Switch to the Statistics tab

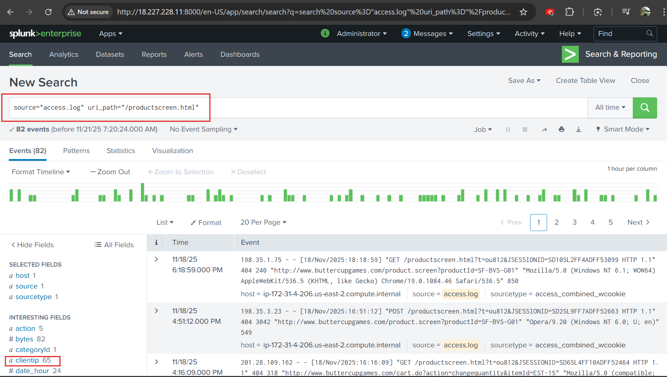point(121,151)
